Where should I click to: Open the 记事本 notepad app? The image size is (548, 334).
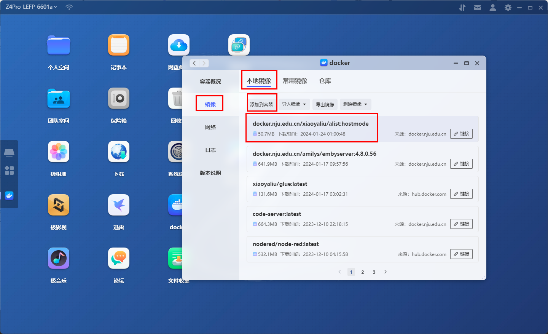click(x=119, y=46)
